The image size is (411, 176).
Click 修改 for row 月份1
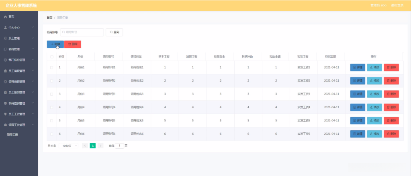374,67
